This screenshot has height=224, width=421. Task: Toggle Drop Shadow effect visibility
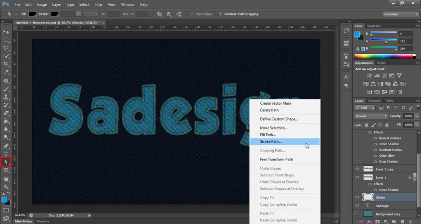(x=375, y=162)
